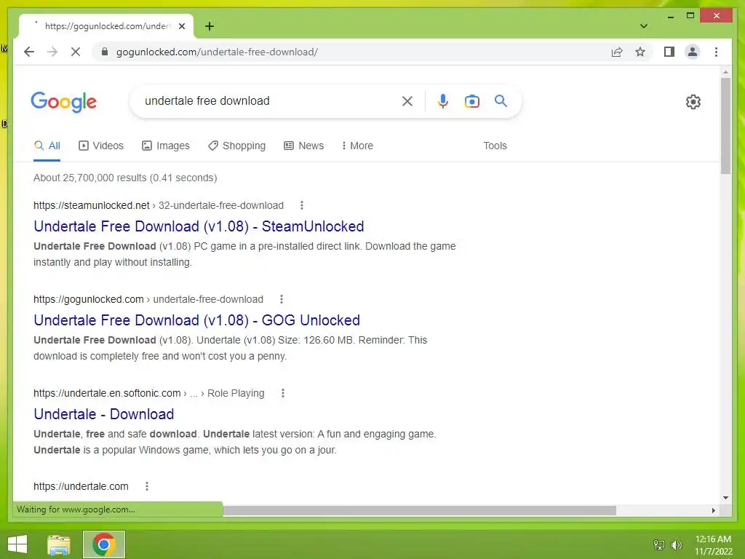Expand the More search categories
This screenshot has height=559, width=745.
tap(357, 146)
